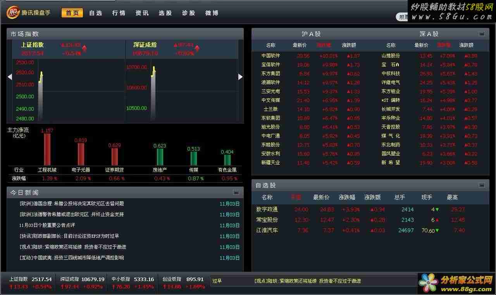Image resolution: width=496 pixels, height=295 pixels.
Task: Click the red up arrow beside 上证指数
Action: pyautogui.click(x=84, y=49)
